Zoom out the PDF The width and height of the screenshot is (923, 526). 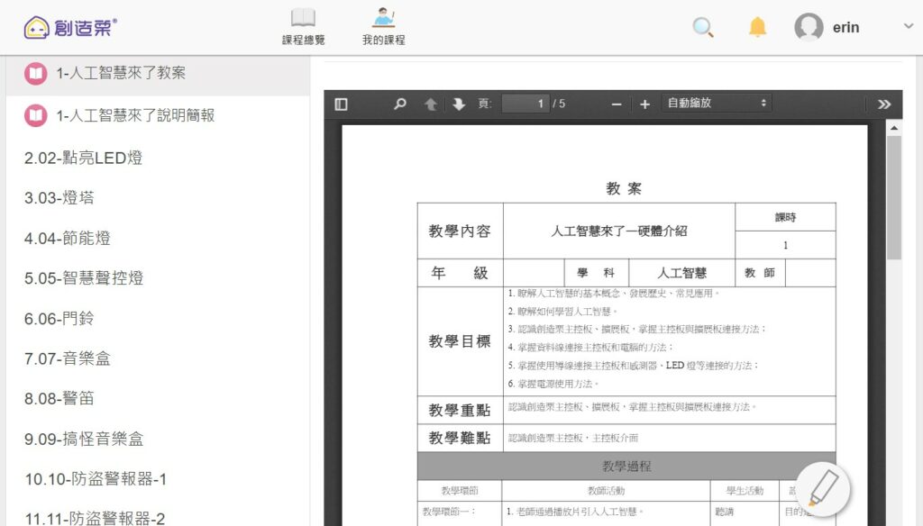pos(617,104)
